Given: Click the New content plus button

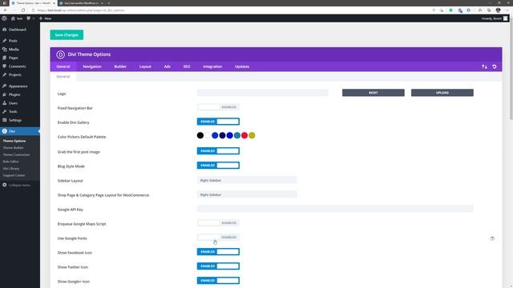Looking at the screenshot, I should coord(45,18).
